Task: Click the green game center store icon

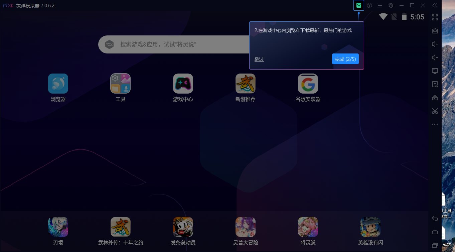Action: click(x=359, y=5)
